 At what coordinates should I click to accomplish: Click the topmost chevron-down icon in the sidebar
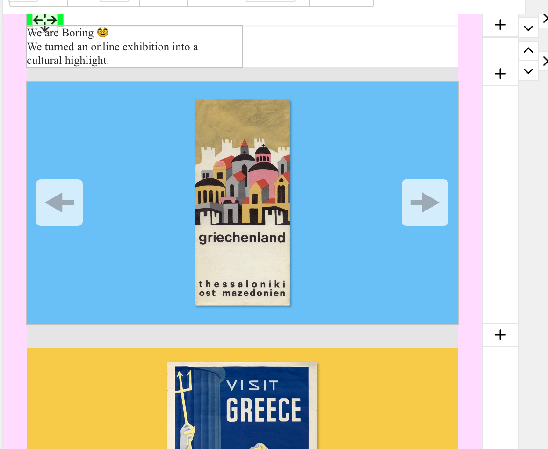pyautogui.click(x=528, y=28)
